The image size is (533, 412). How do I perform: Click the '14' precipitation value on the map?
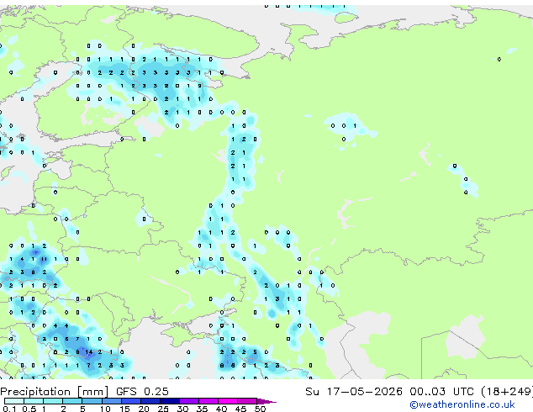[x=89, y=352]
